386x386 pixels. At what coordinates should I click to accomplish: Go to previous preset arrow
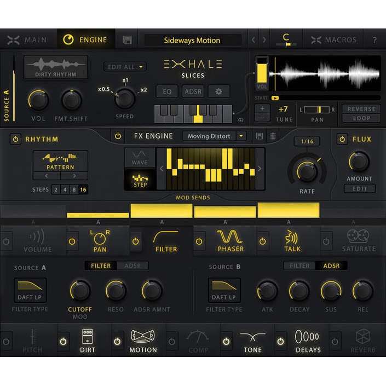pyautogui.click(x=254, y=40)
